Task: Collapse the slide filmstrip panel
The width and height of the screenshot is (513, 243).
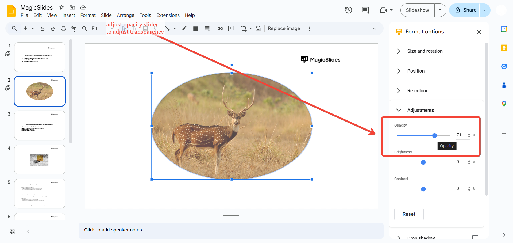Action: (28, 232)
